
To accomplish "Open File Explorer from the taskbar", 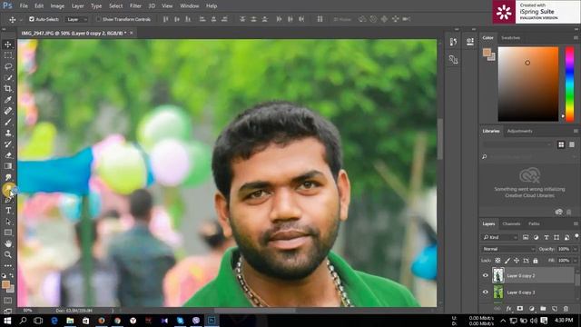I will click(x=70, y=321).
